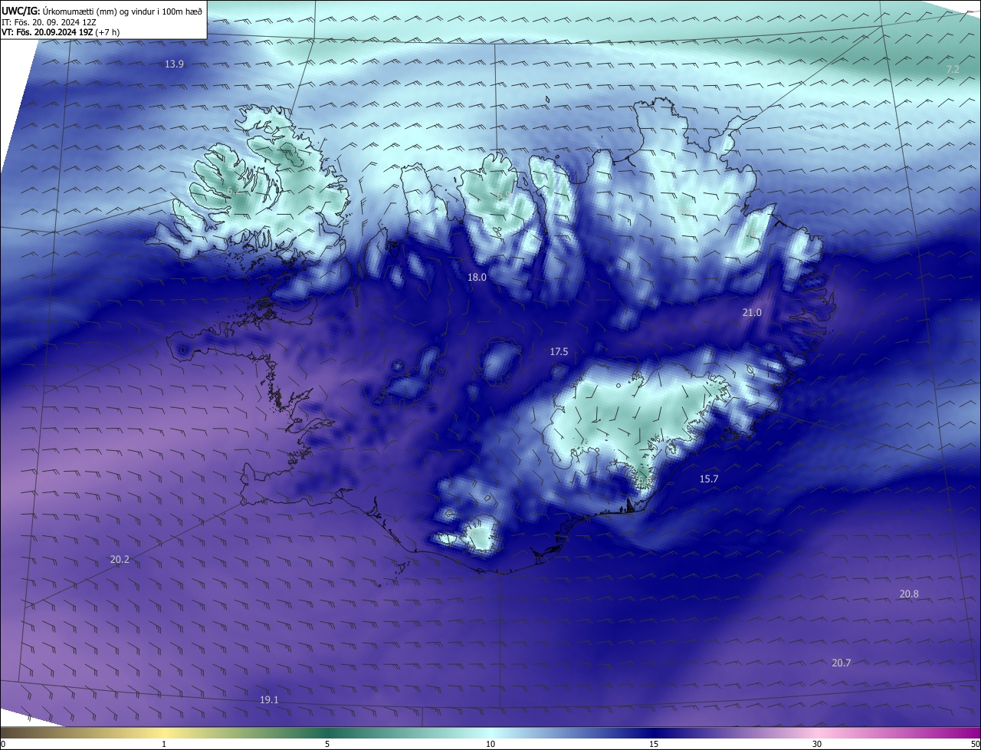Click the 19.1 value label on the map
Viewport: 981px width, 750px height.
pos(269,699)
